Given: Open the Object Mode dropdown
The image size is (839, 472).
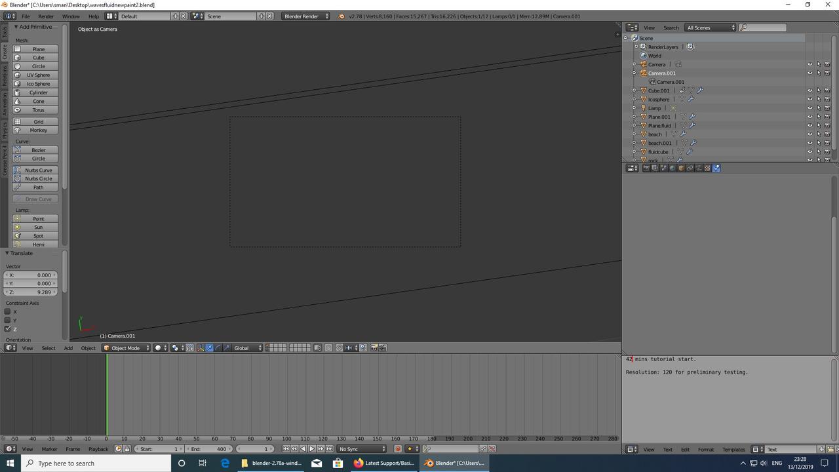Looking at the screenshot, I should point(127,348).
